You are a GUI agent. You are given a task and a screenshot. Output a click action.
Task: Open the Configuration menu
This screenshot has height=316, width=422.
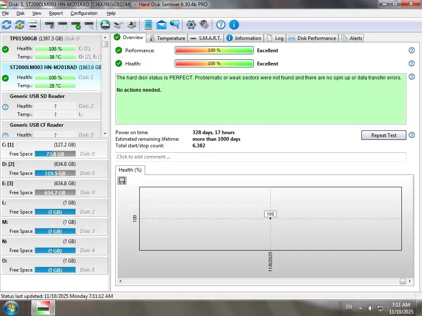(84, 13)
